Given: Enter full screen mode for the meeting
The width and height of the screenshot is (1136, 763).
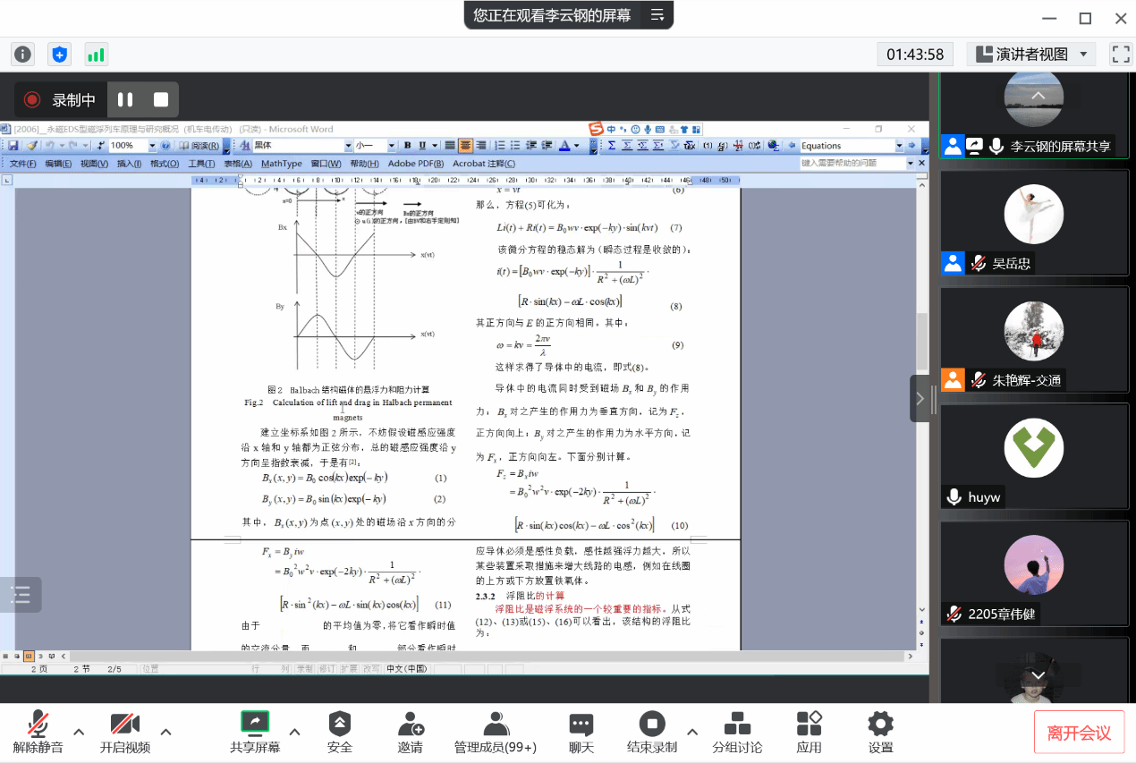Looking at the screenshot, I should [1121, 54].
